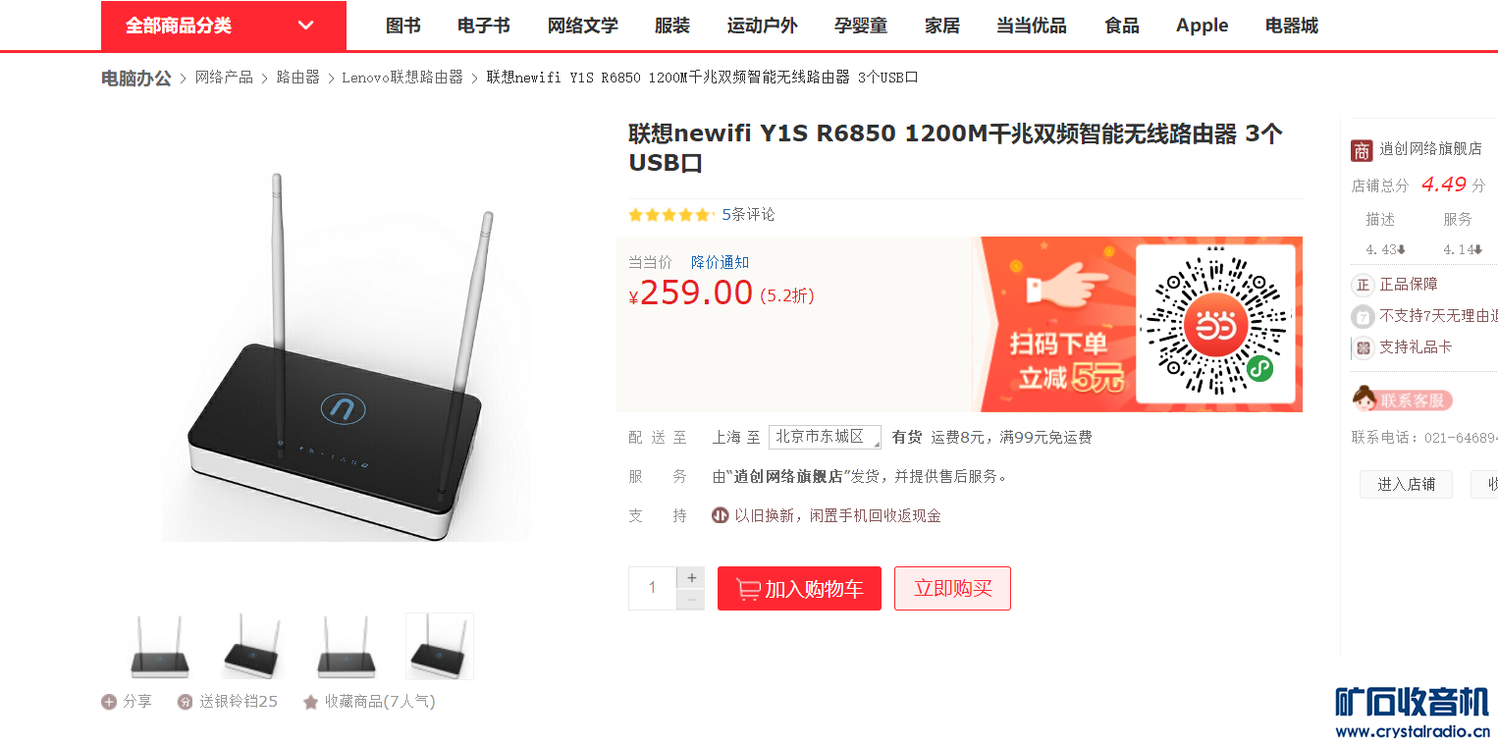Click the QR code to scan order
The height and width of the screenshot is (744, 1498).
point(1215,324)
